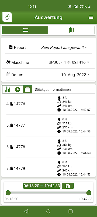Click the left slider handle at 06:18:20
The height and width of the screenshot is (217, 97).
point(8,193)
